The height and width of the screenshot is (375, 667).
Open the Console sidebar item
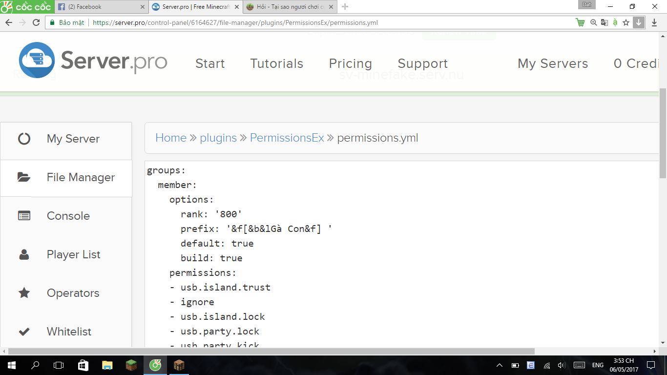[66, 216]
